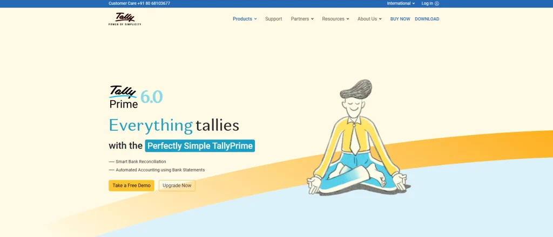Screen dimensions: 553x237
Task: Click the Perfectly Simple TallyPrime highlight
Action: tap(200, 146)
